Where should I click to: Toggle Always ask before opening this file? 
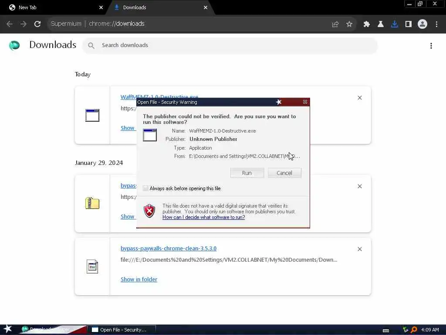click(145, 188)
